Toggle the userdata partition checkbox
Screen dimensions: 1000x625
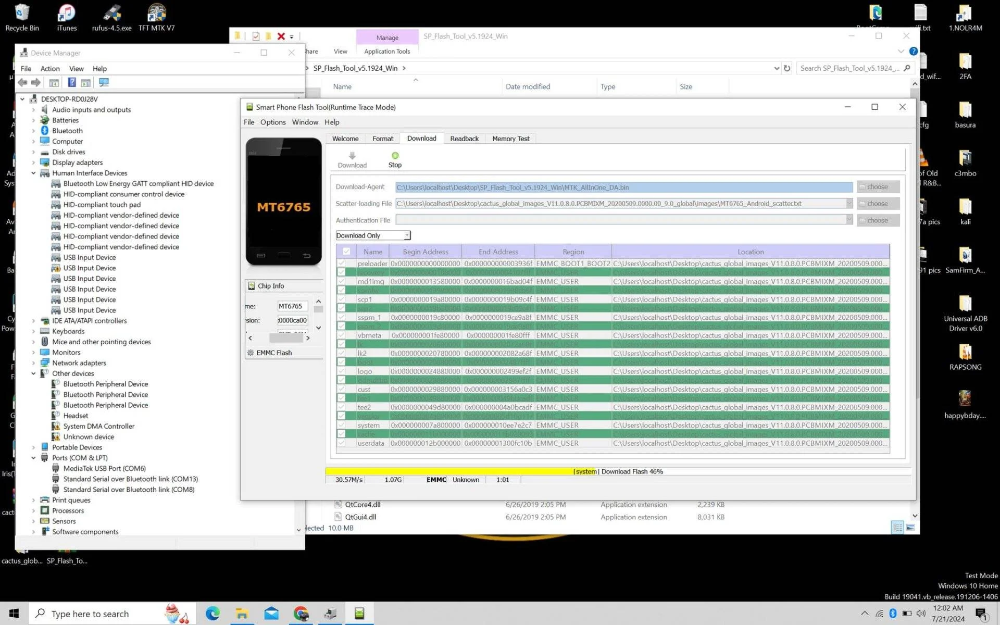pos(341,443)
